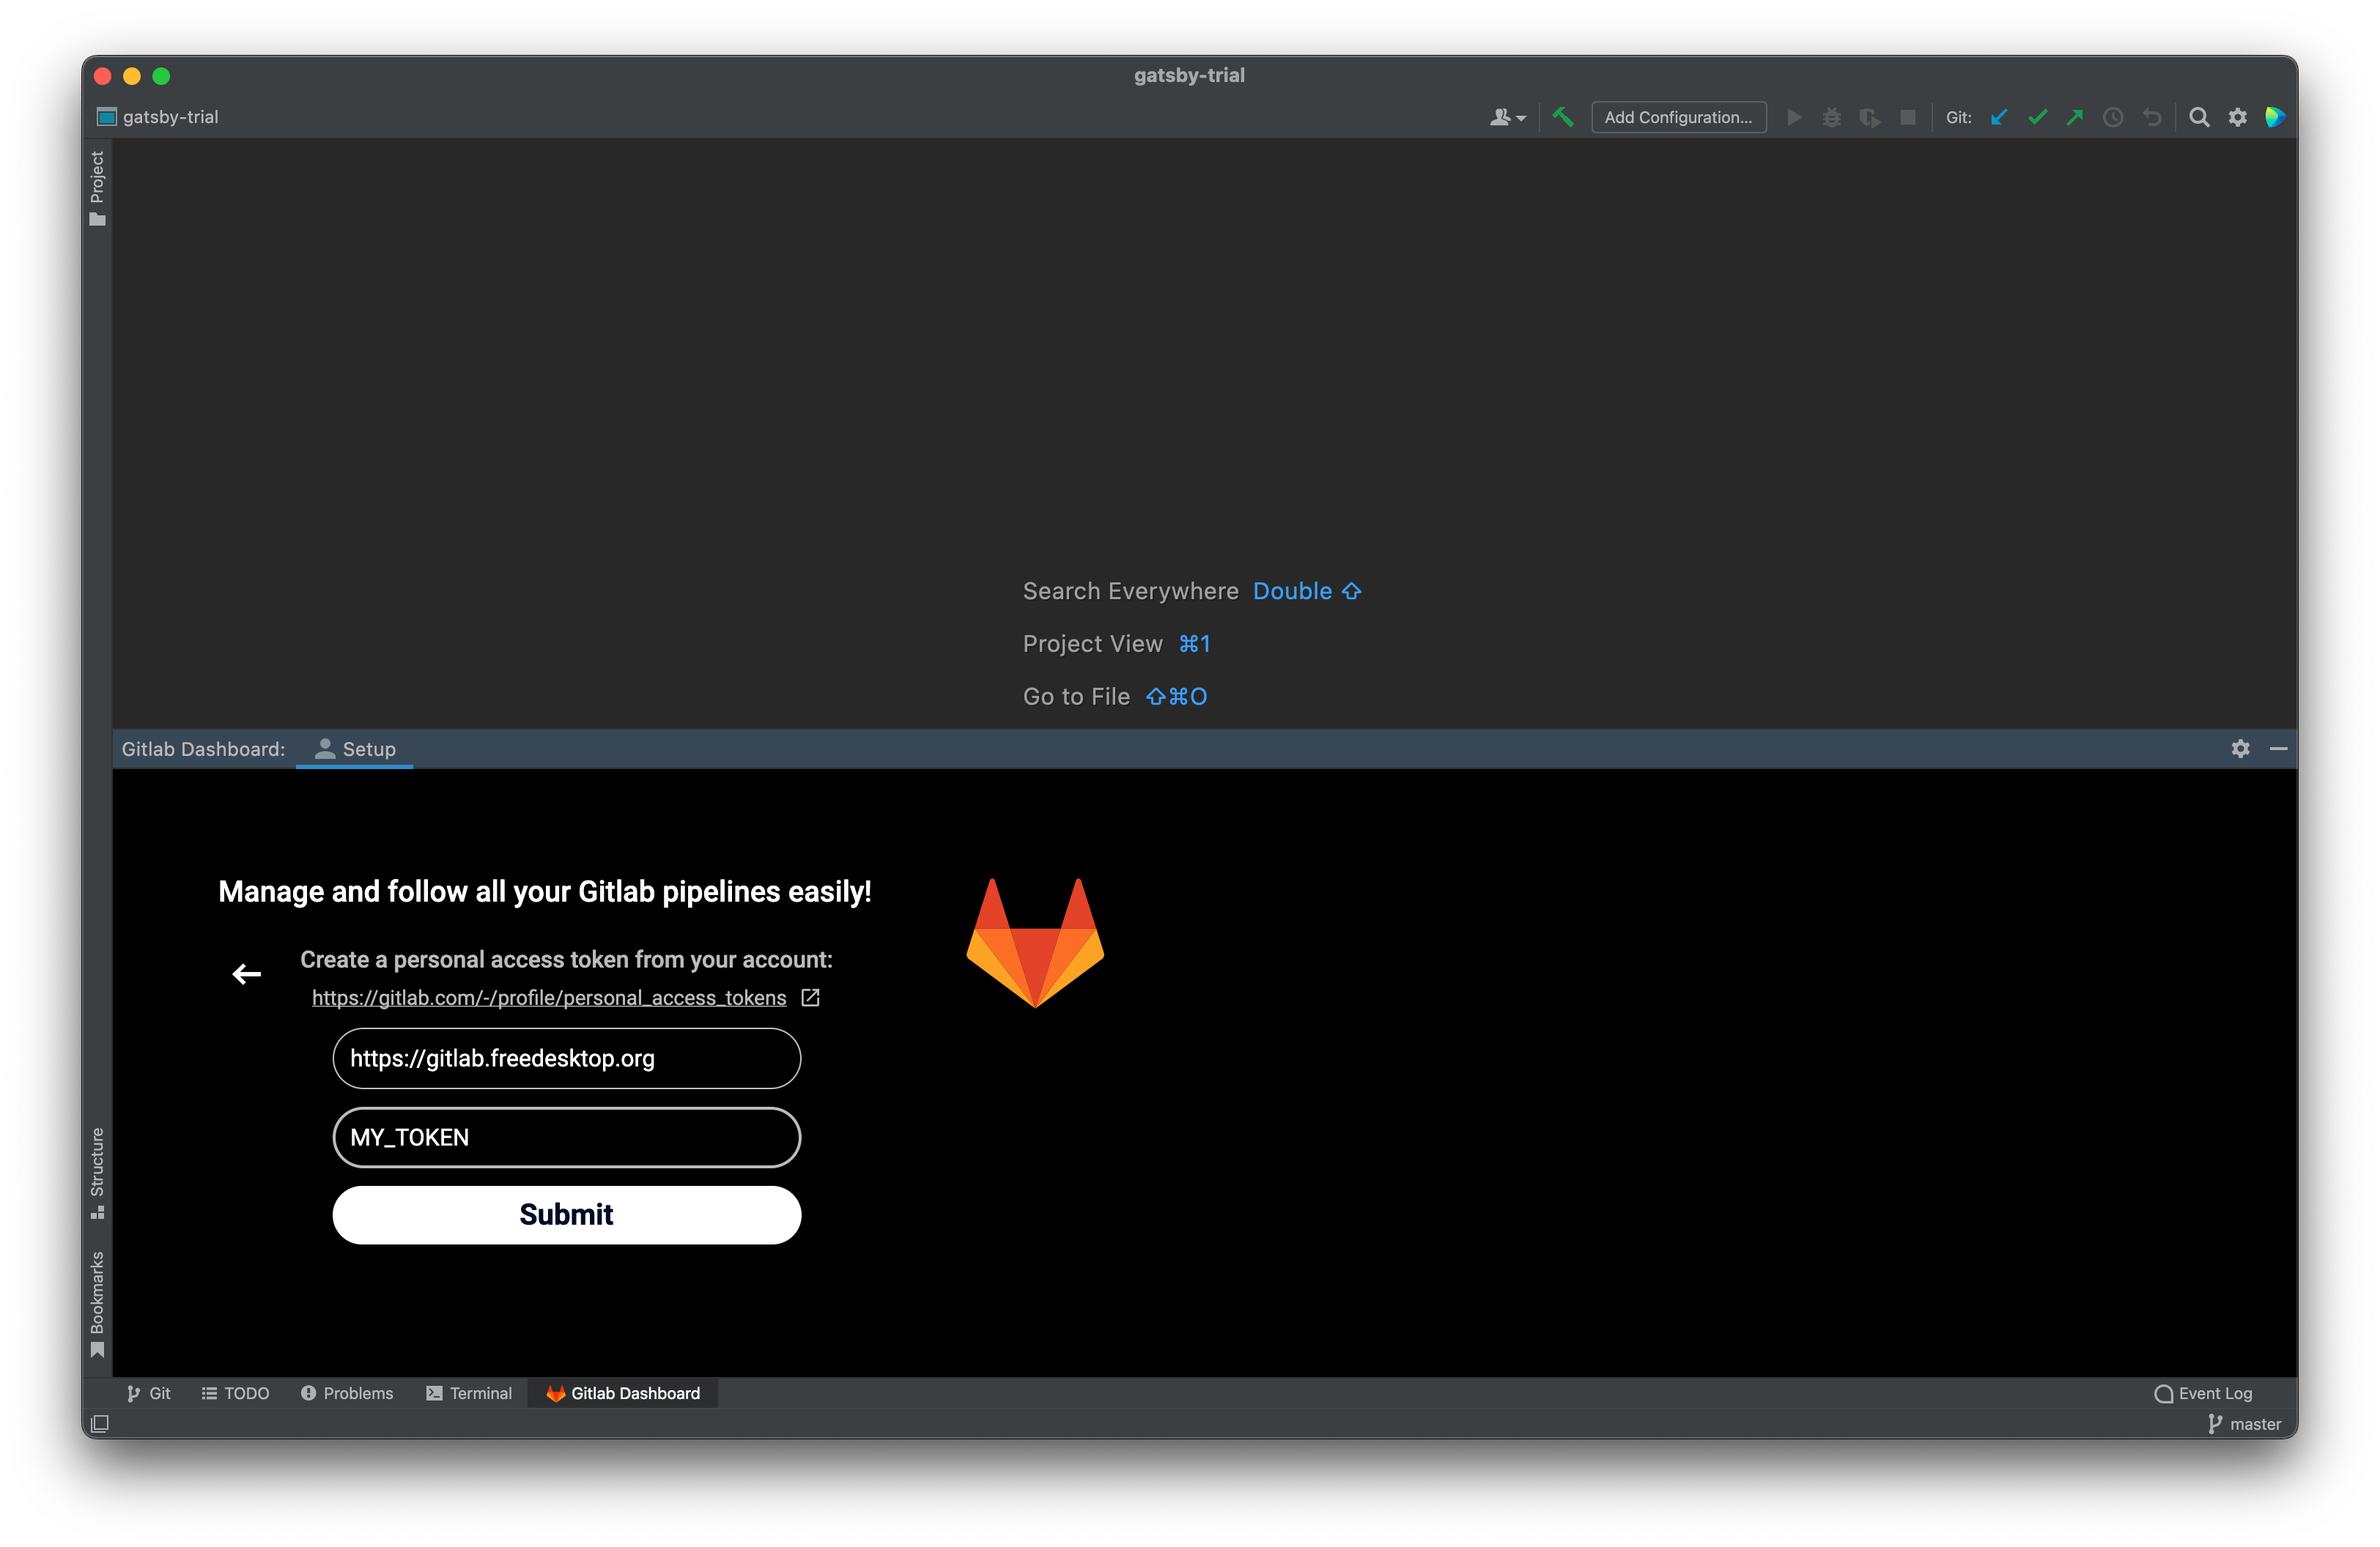Screen dimensions: 2380x1547
Task: Push changes using the green arrow icon
Action: (x=2075, y=117)
